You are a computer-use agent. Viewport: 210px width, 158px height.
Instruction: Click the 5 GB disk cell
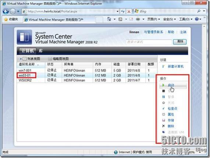coord(117,71)
